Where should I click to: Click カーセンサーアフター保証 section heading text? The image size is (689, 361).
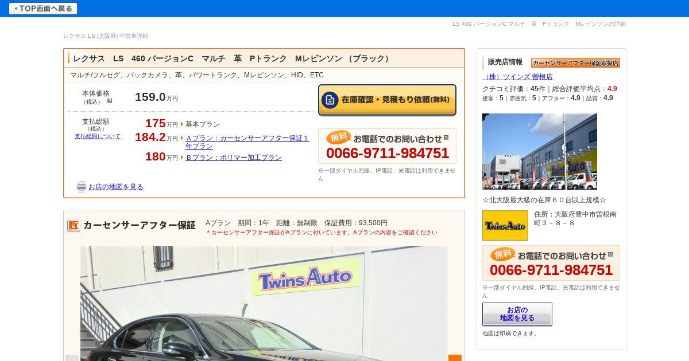click(x=140, y=225)
